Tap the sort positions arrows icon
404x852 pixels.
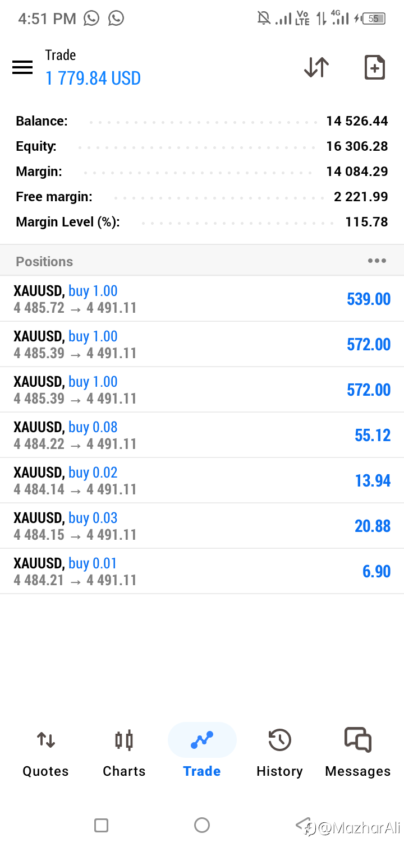click(316, 68)
